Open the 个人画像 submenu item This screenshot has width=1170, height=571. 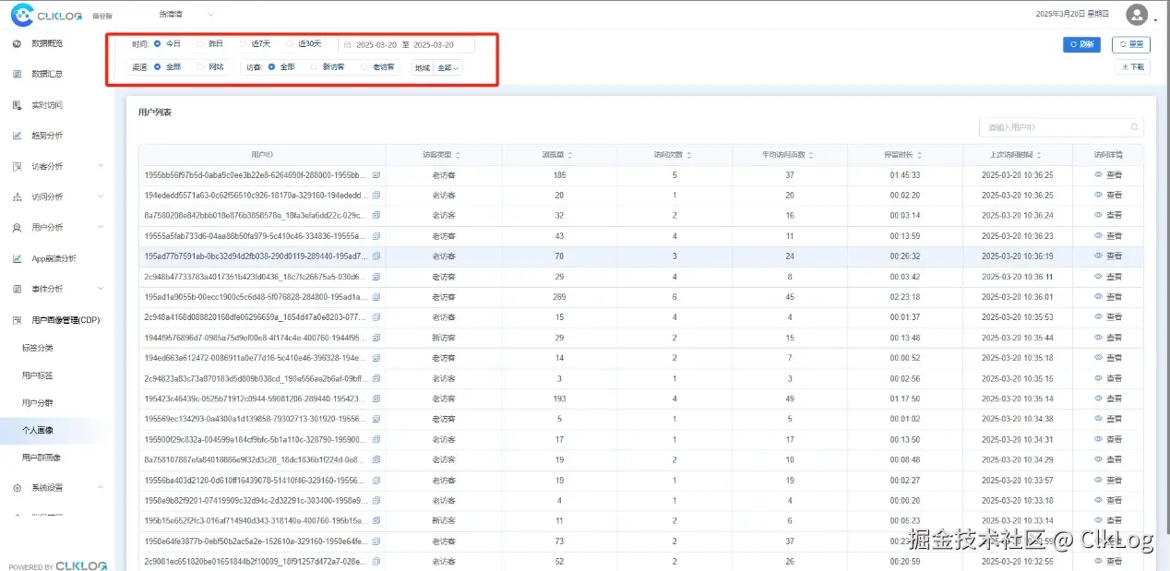[x=38, y=430]
